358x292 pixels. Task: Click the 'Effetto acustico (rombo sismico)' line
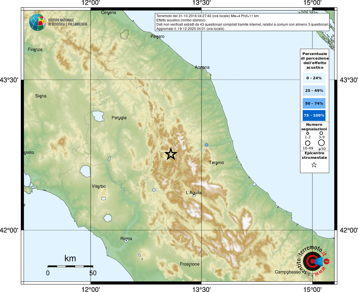(x=181, y=20)
